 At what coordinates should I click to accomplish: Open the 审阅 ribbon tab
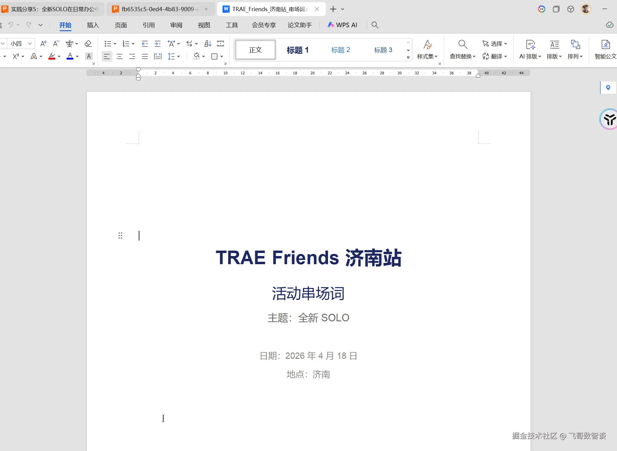click(176, 25)
